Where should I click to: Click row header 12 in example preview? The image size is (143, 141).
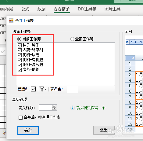click(x=130, y=124)
